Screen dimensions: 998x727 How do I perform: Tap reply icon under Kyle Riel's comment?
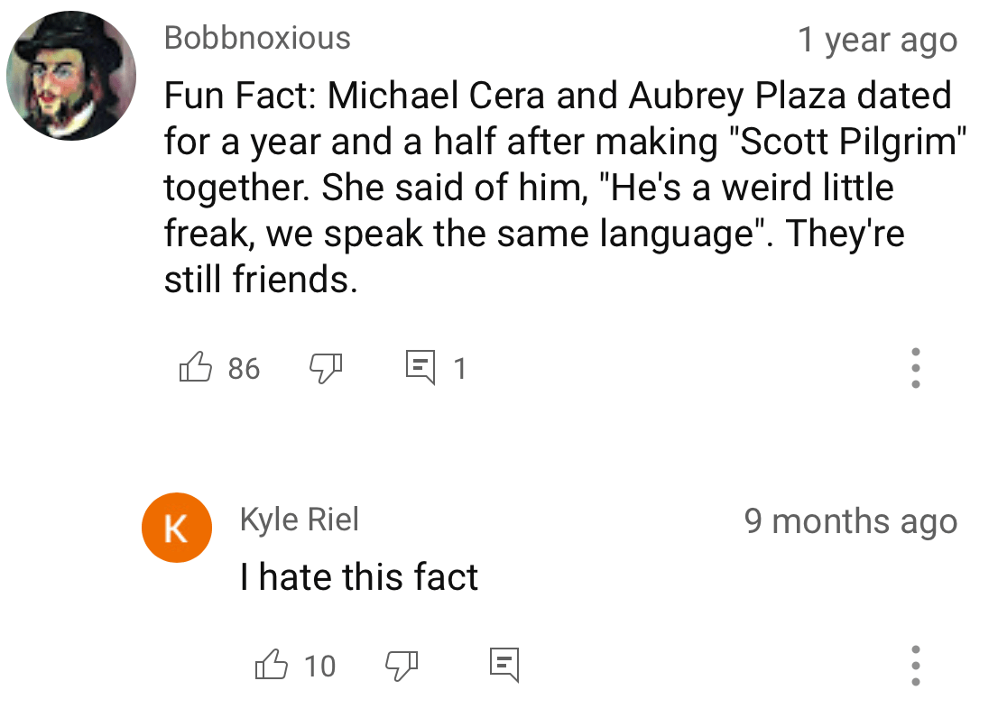point(504,666)
